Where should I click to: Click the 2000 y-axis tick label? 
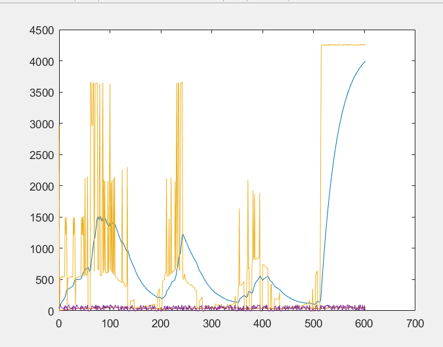click(39, 186)
